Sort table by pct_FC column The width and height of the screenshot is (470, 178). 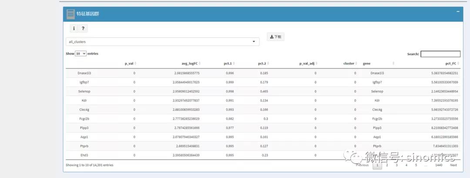(452, 63)
